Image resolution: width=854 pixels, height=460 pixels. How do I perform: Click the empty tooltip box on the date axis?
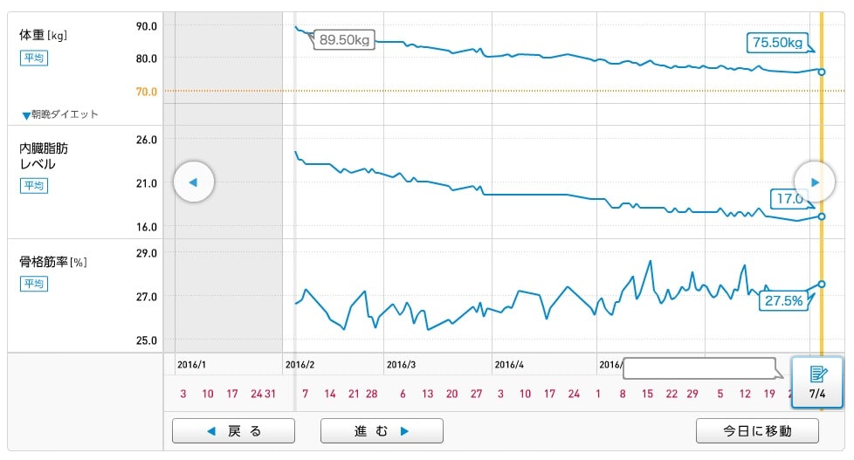[699, 367]
